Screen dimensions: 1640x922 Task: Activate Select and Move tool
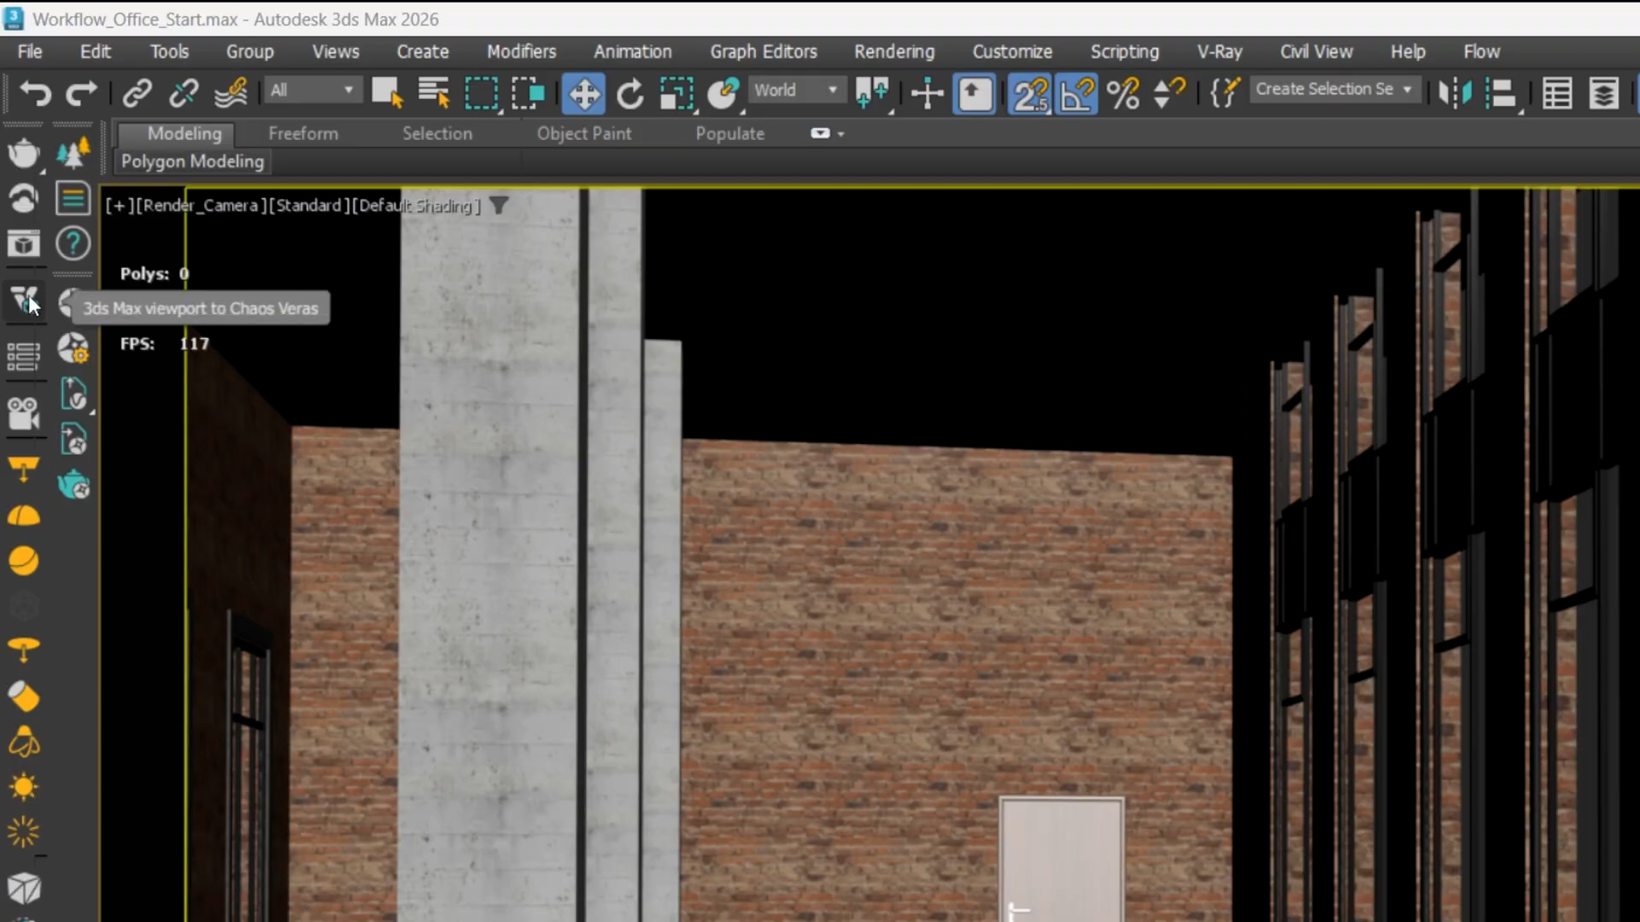point(583,93)
